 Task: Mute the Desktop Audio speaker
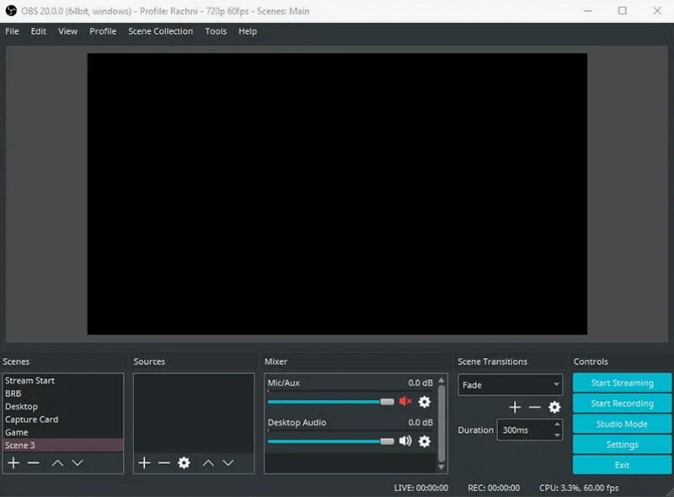click(x=405, y=441)
